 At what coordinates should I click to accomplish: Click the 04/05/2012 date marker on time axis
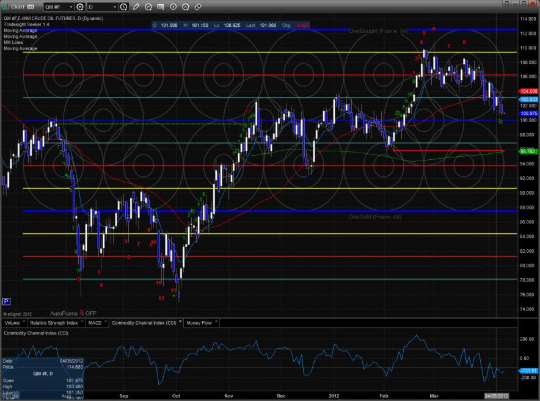coord(496,396)
